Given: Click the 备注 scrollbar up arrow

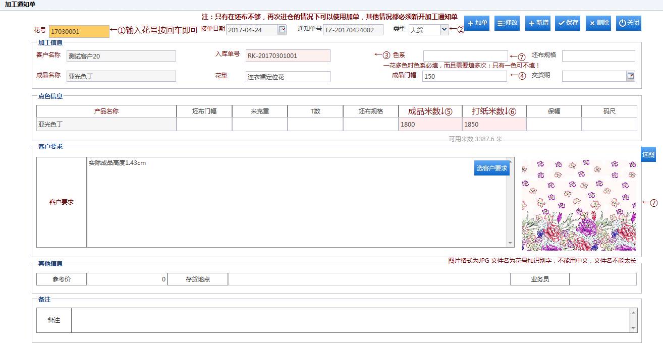Looking at the screenshot, I should pyautogui.click(x=633, y=313).
